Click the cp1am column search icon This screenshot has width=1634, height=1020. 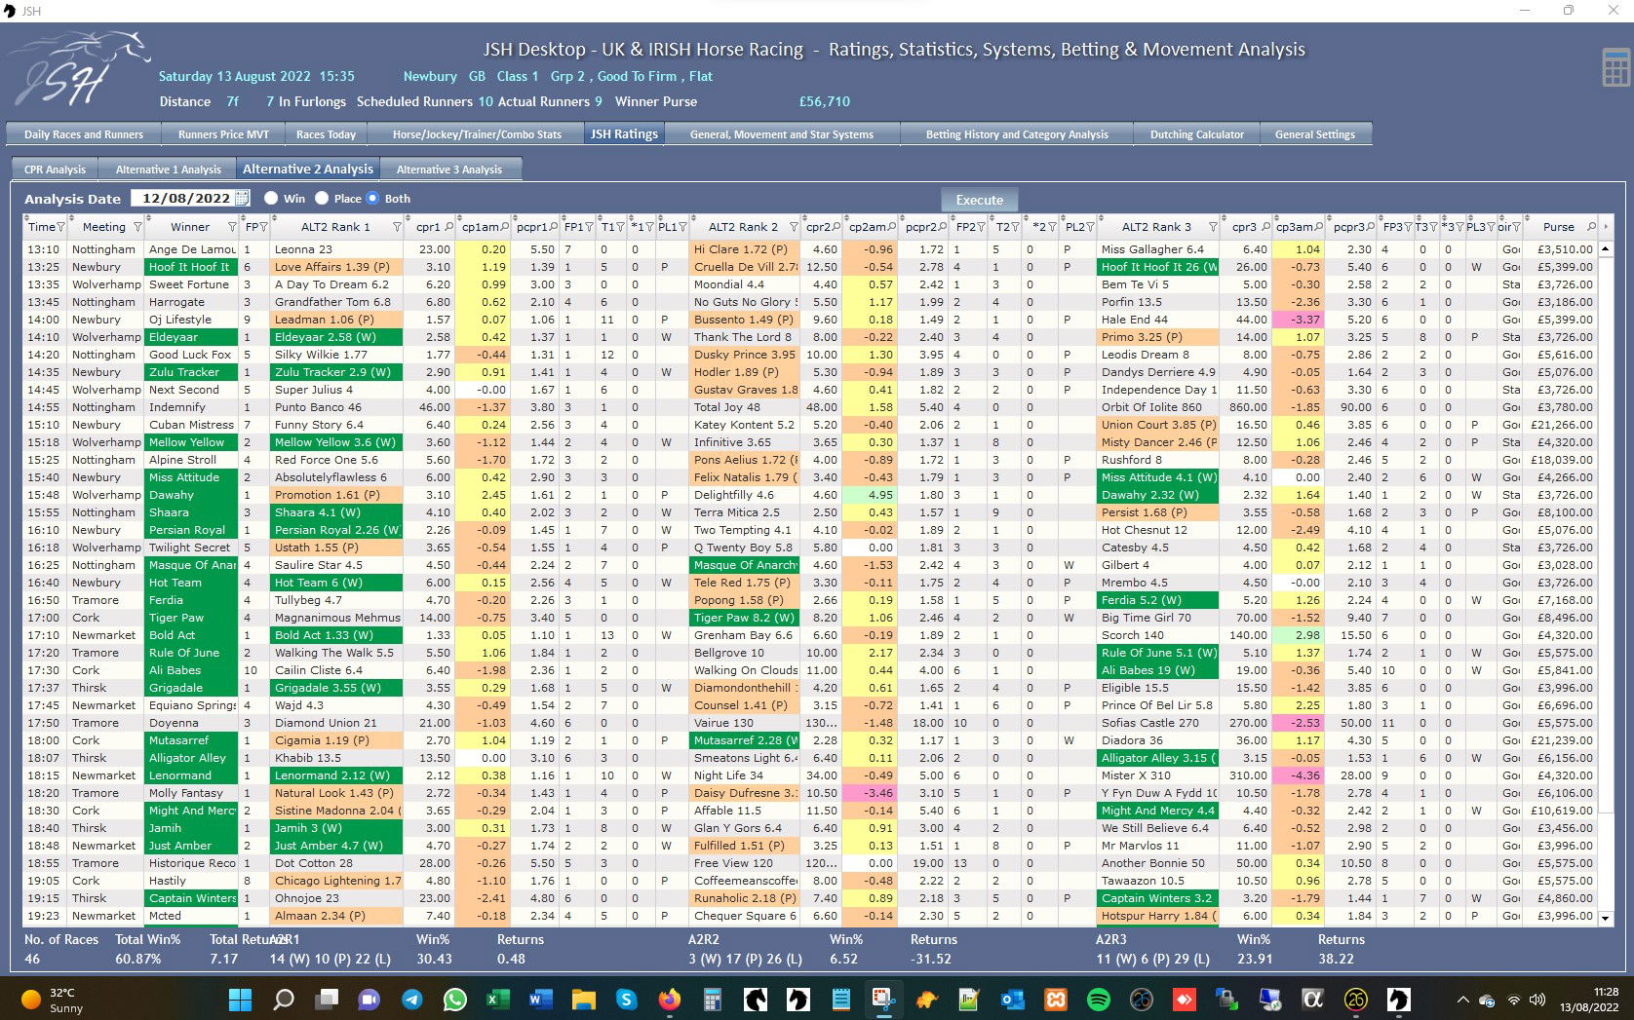coord(505,227)
